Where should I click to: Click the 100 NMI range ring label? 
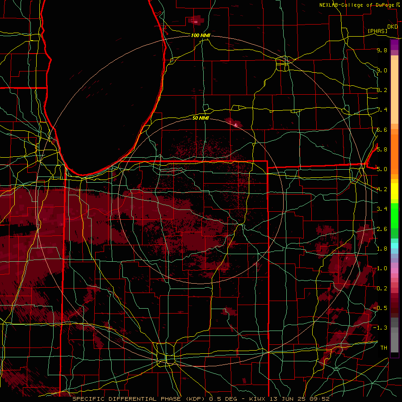201,35
